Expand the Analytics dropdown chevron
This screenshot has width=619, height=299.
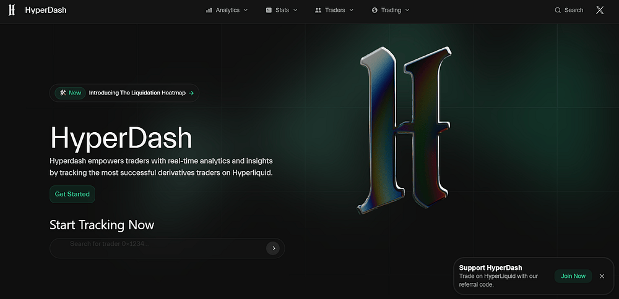click(x=246, y=11)
